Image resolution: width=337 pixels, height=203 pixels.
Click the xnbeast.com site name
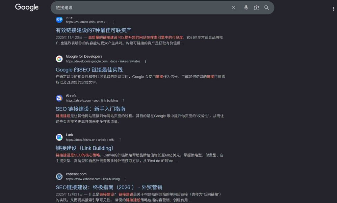point(76,174)
